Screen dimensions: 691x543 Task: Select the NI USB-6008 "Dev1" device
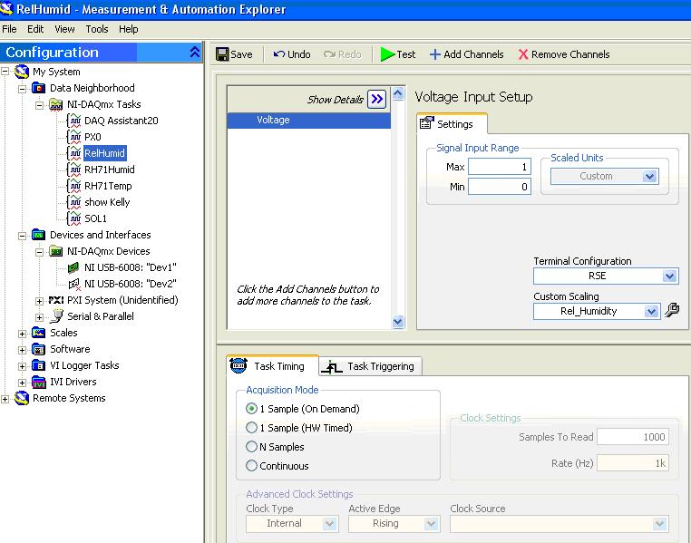click(x=130, y=267)
